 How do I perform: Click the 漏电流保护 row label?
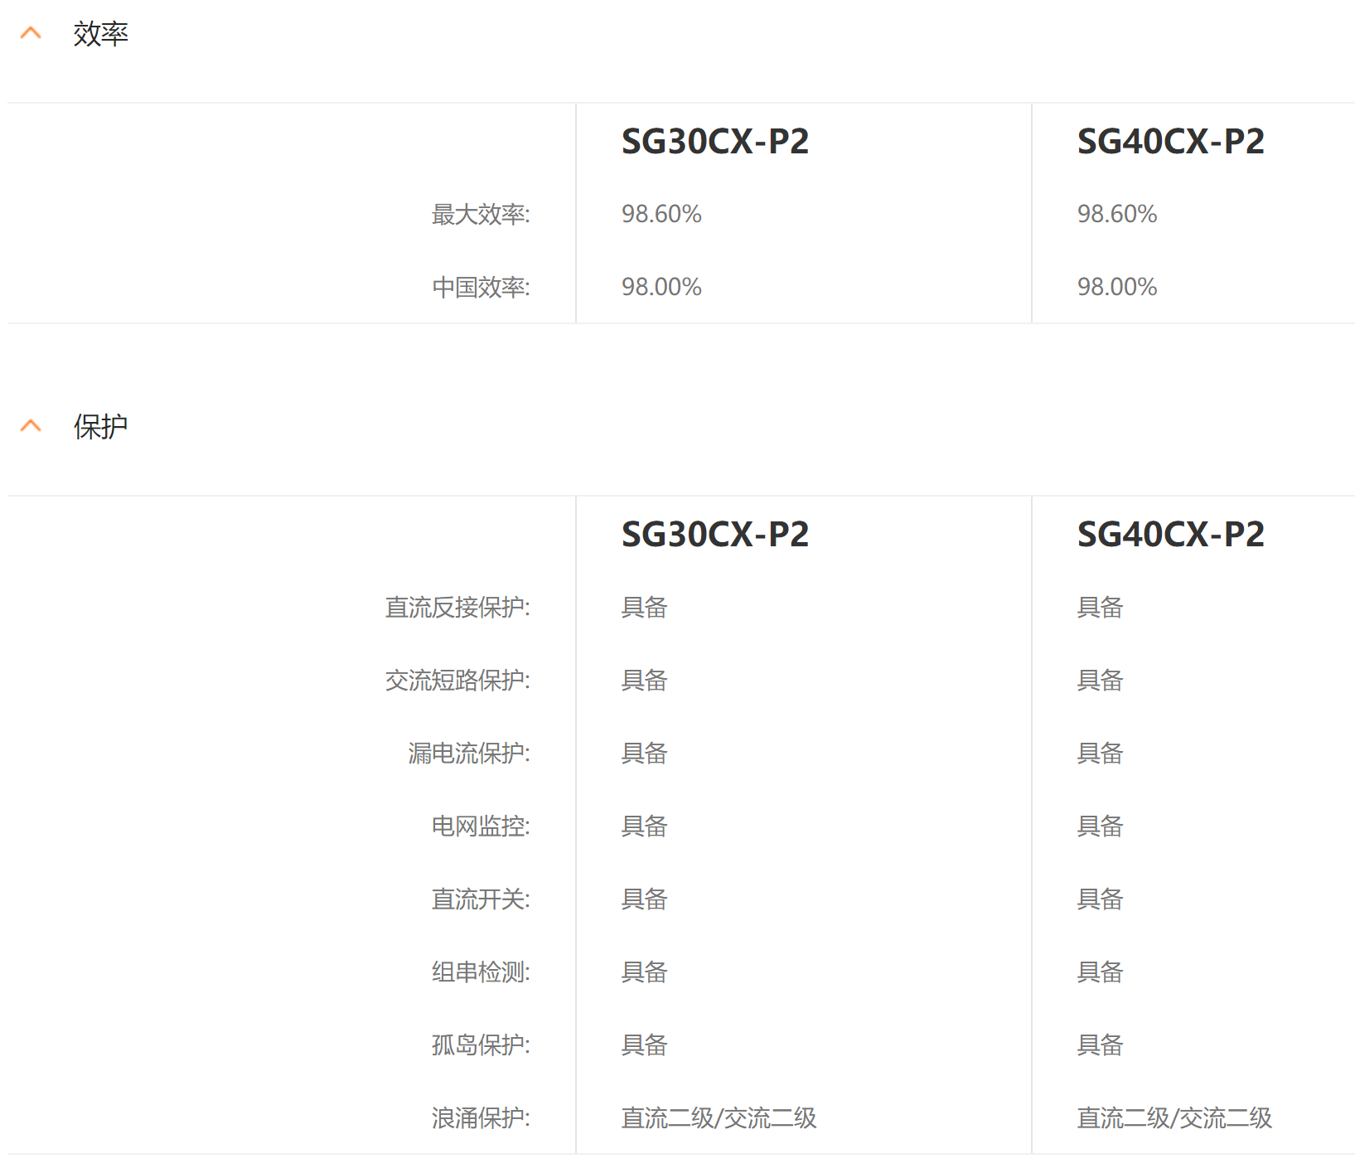[x=468, y=754]
